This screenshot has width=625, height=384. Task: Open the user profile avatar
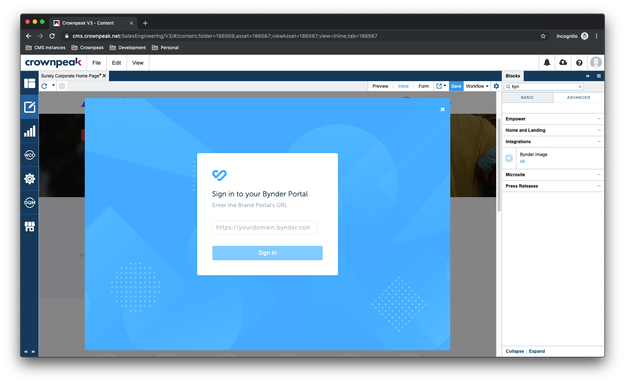(x=596, y=62)
